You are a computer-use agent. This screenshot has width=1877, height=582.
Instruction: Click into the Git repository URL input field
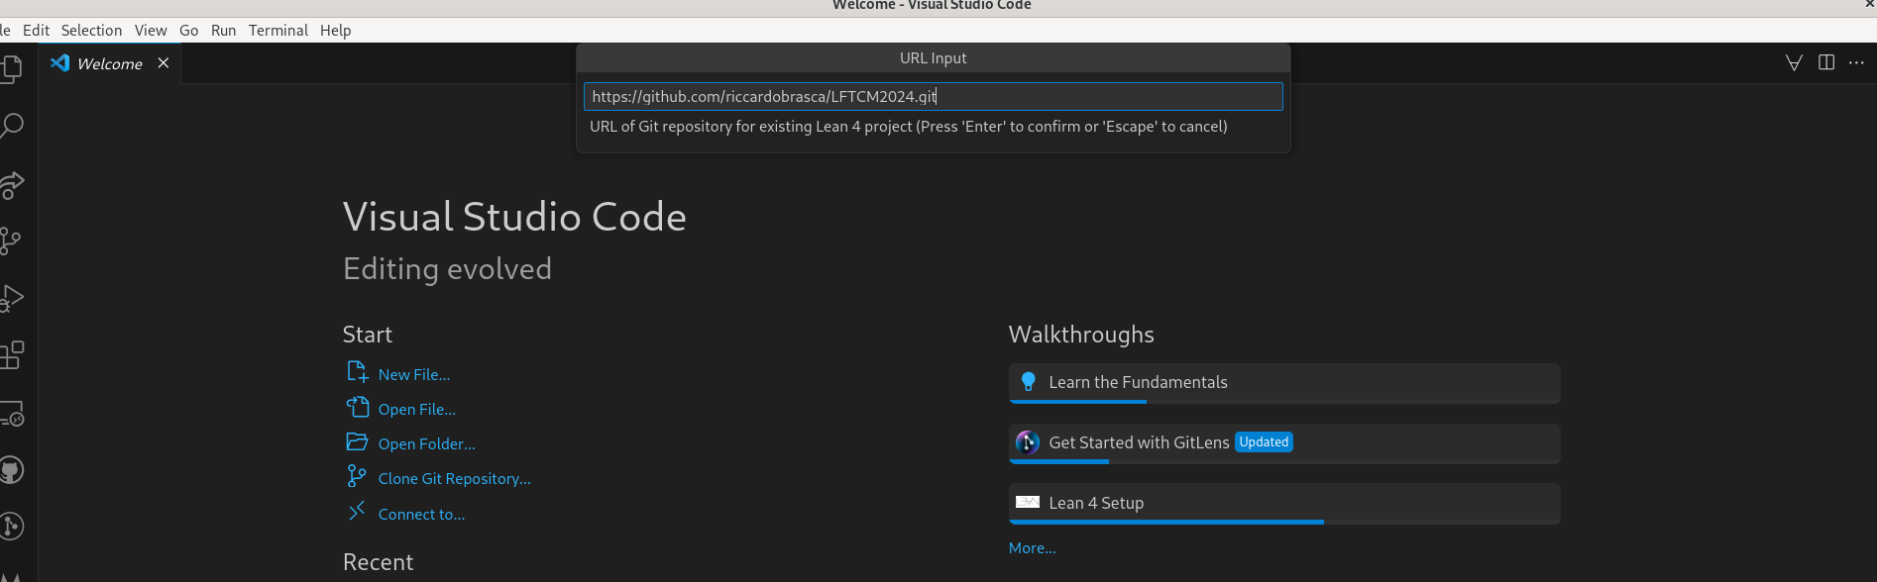click(x=933, y=96)
